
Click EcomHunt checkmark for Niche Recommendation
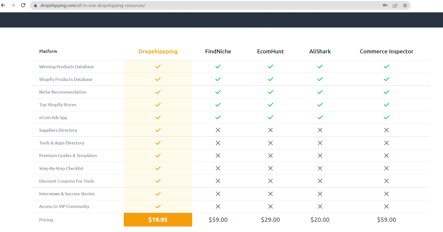point(270,92)
